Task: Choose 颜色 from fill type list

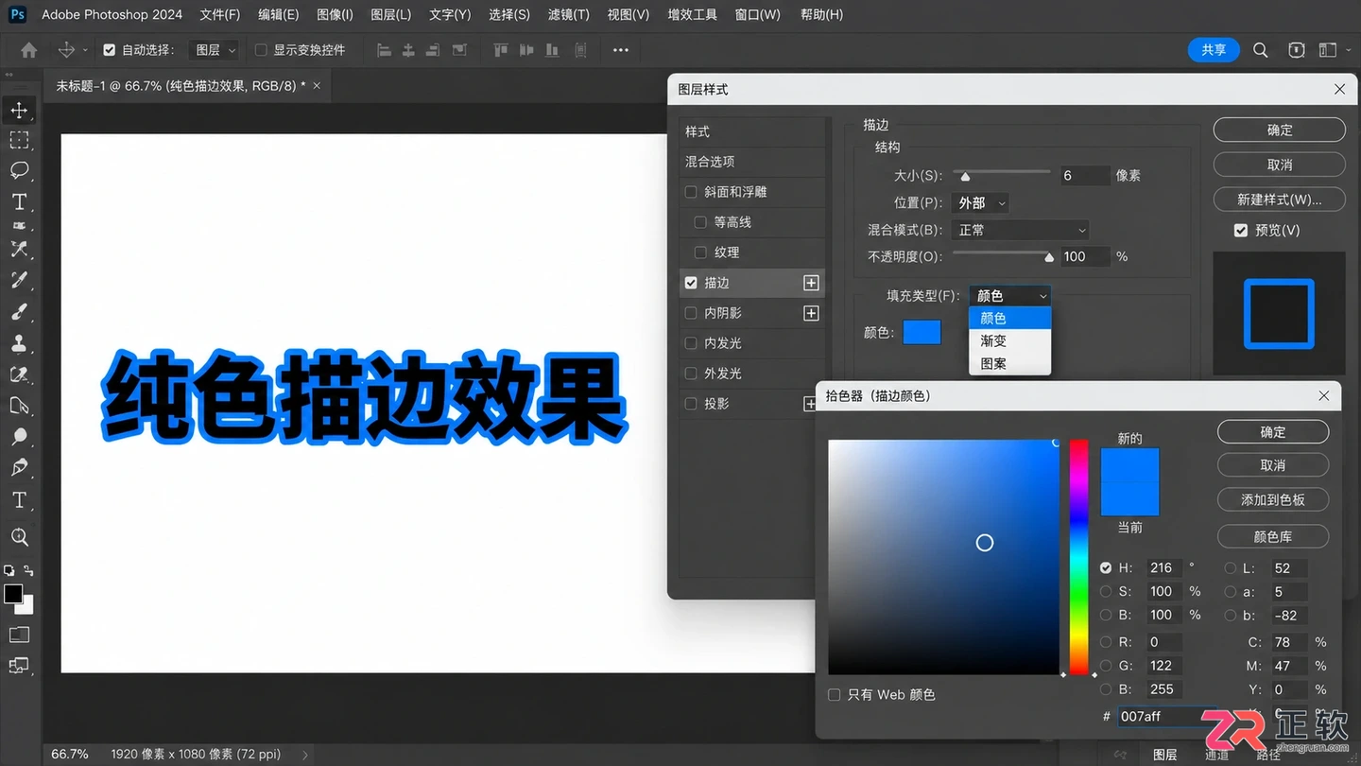Action: click(1010, 319)
